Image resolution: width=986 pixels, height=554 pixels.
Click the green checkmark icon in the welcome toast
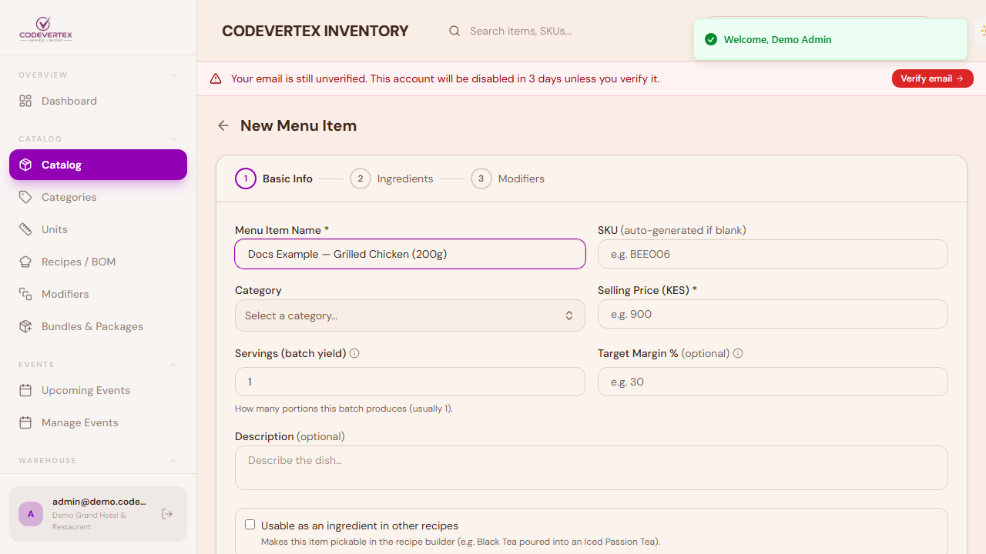coord(711,39)
